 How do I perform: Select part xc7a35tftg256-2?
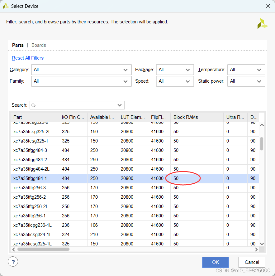click(x=135, y=197)
